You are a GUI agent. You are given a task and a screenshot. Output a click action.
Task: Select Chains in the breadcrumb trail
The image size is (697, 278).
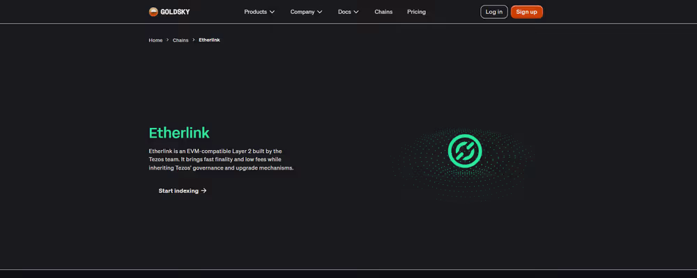tap(181, 40)
